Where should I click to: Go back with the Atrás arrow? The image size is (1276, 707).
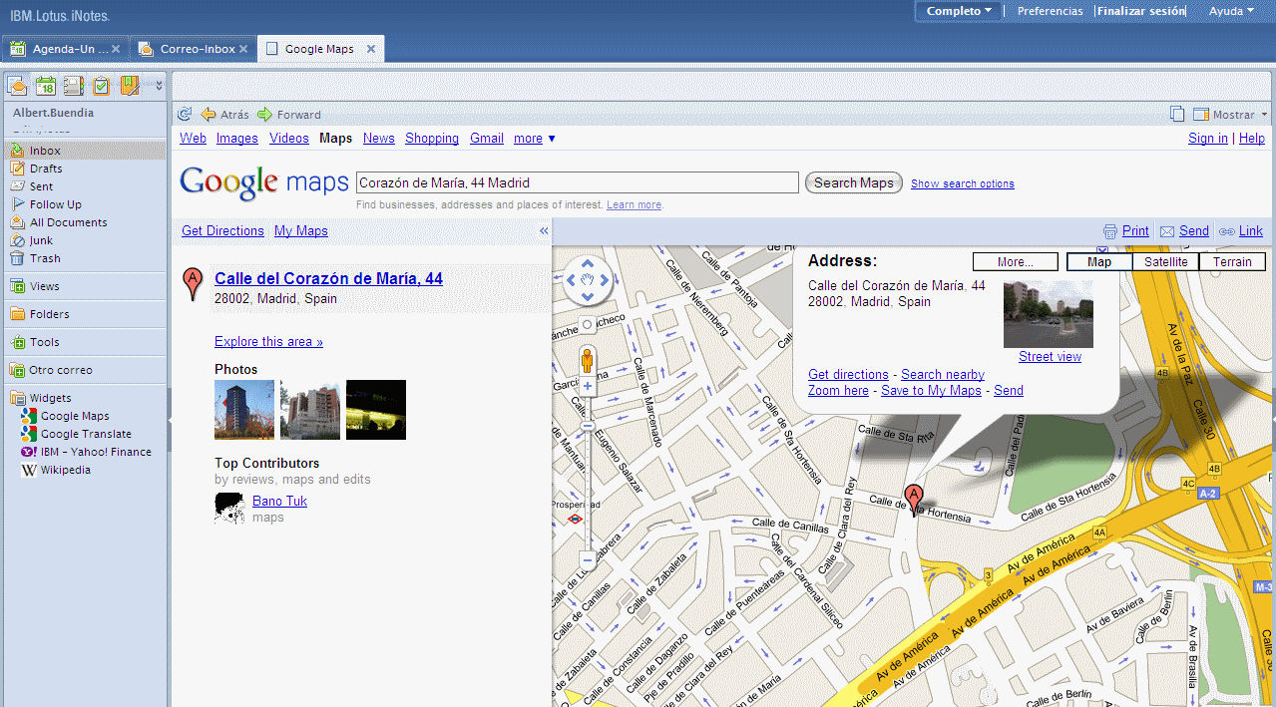pyautogui.click(x=224, y=114)
